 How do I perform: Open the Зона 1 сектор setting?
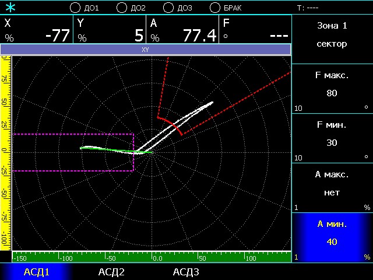pos(332,35)
